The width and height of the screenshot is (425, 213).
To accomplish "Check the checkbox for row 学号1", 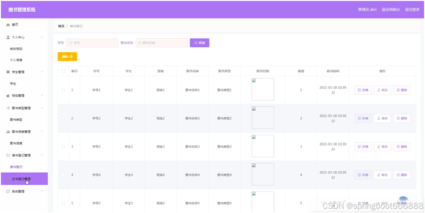I will [x=63, y=90].
